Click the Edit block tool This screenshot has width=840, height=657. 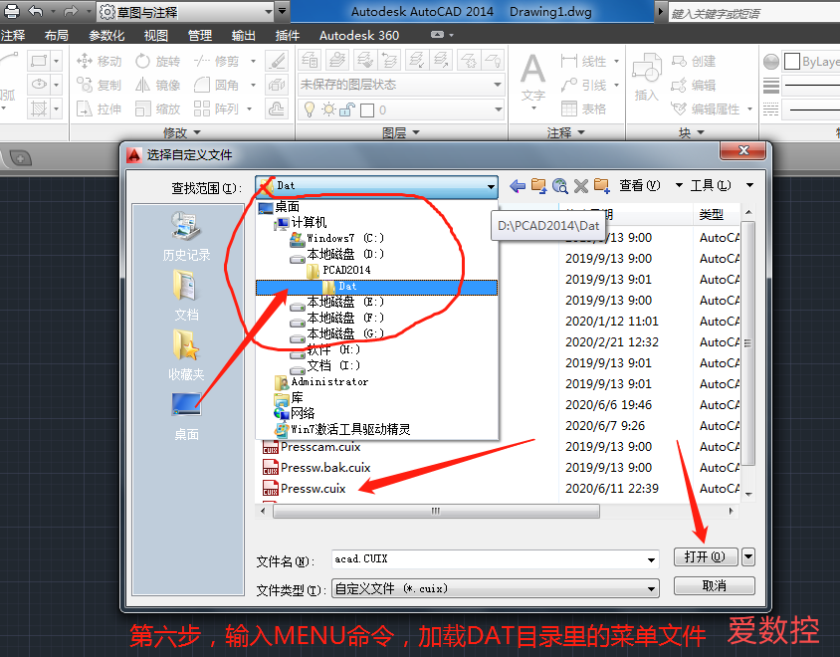point(694,85)
